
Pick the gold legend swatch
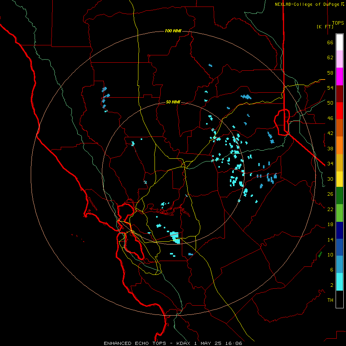click(x=339, y=163)
